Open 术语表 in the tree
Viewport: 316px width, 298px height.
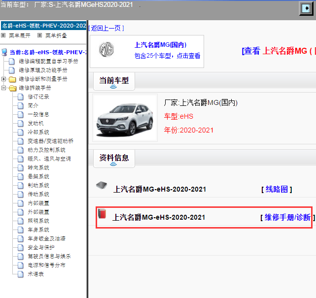coord(35,274)
